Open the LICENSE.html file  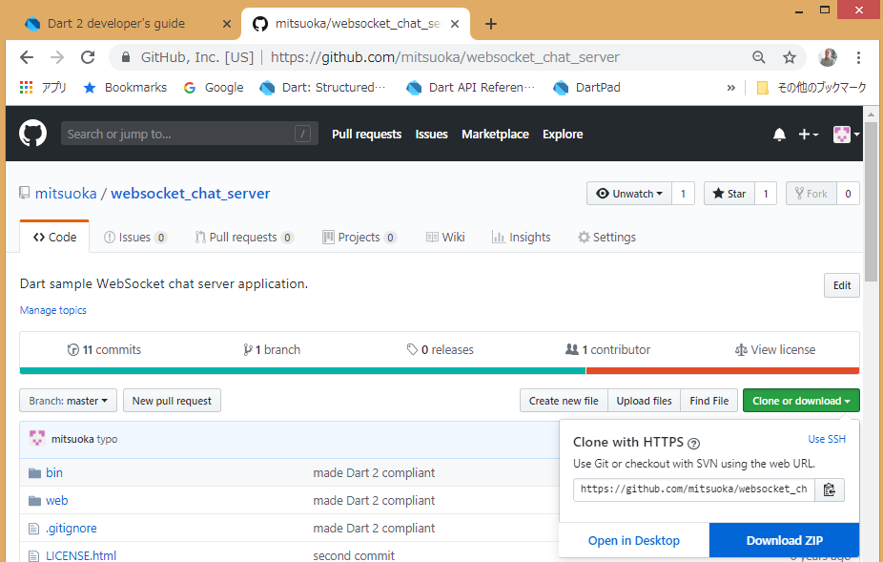click(x=80, y=555)
